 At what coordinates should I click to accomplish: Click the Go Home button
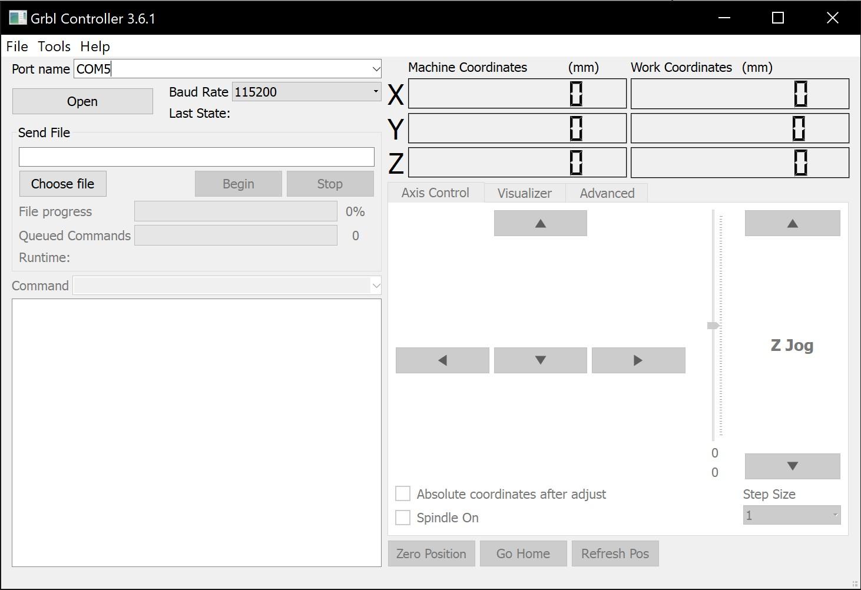(523, 553)
